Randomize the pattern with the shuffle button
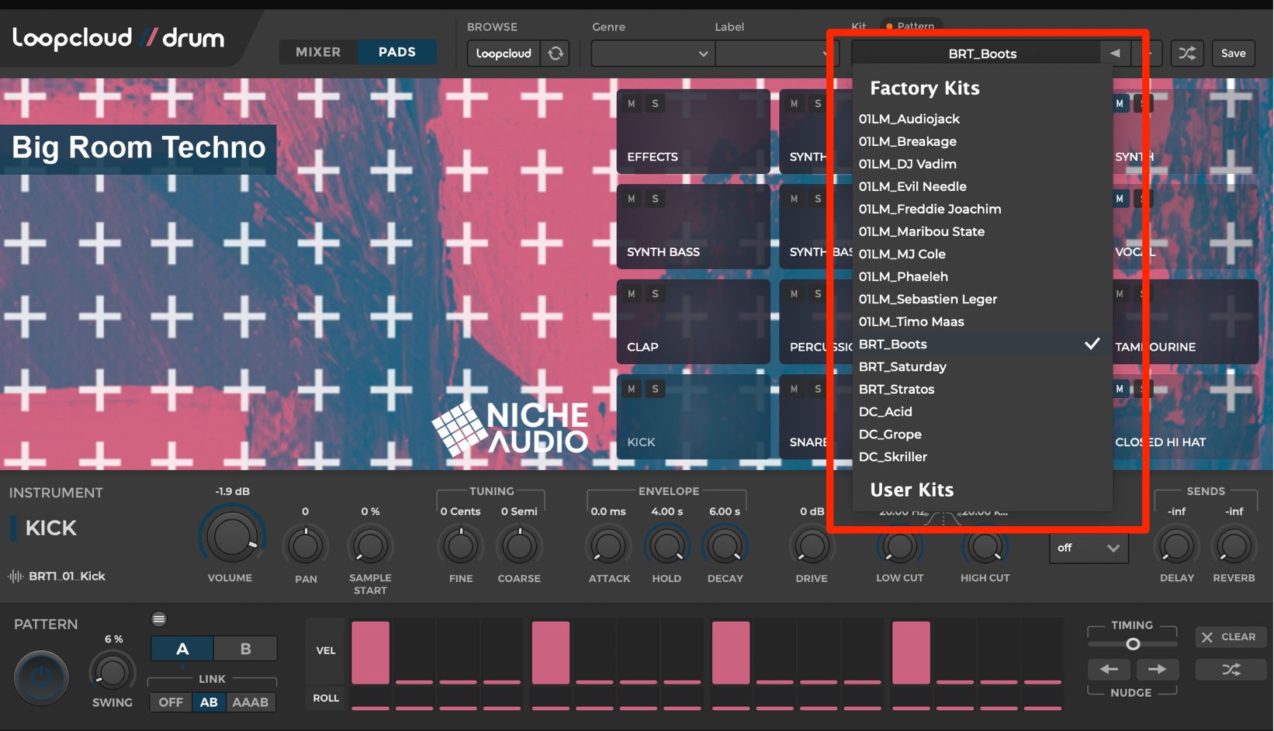This screenshot has height=731, width=1274. [1231, 669]
